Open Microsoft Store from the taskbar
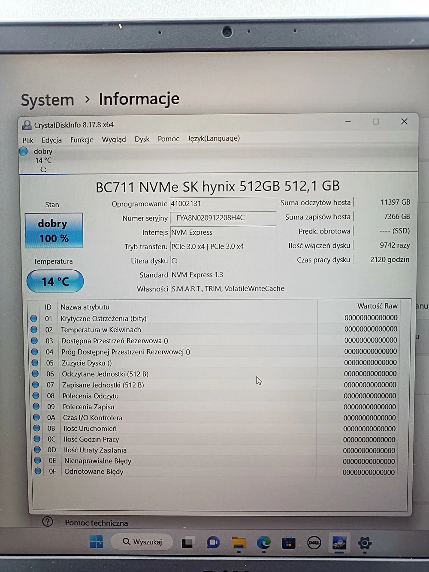This screenshot has height=572, width=429. point(288,542)
